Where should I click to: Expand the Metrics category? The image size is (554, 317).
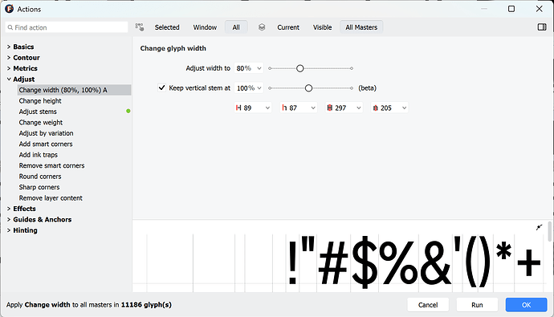[9, 68]
